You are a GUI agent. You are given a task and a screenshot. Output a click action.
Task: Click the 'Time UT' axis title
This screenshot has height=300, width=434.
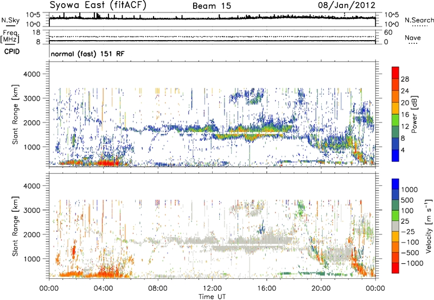coord(212,297)
